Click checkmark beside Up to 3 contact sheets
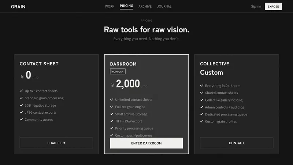Image resolution: width=293 pixels, height=165 pixels. [x=21, y=91]
